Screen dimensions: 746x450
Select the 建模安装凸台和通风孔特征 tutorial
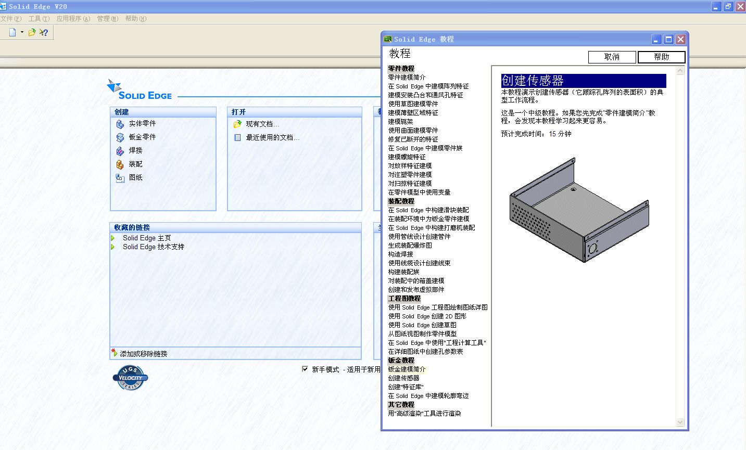(x=425, y=95)
